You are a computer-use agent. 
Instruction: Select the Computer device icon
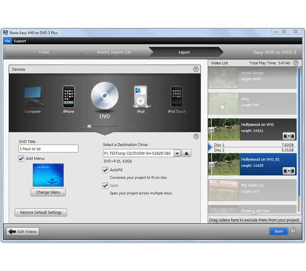click(x=33, y=96)
